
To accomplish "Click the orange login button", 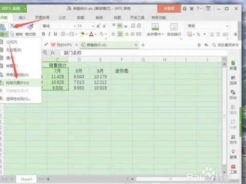I will (169, 9).
